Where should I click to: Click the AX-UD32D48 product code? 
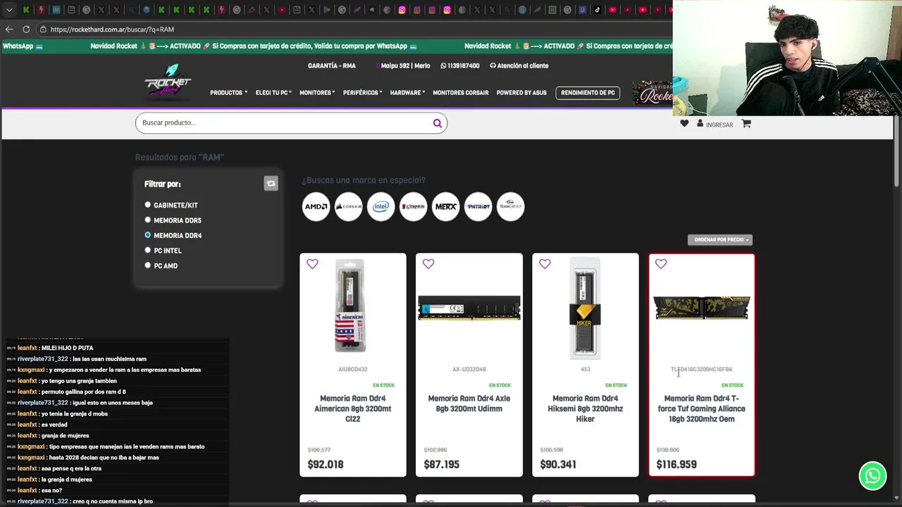(469, 369)
